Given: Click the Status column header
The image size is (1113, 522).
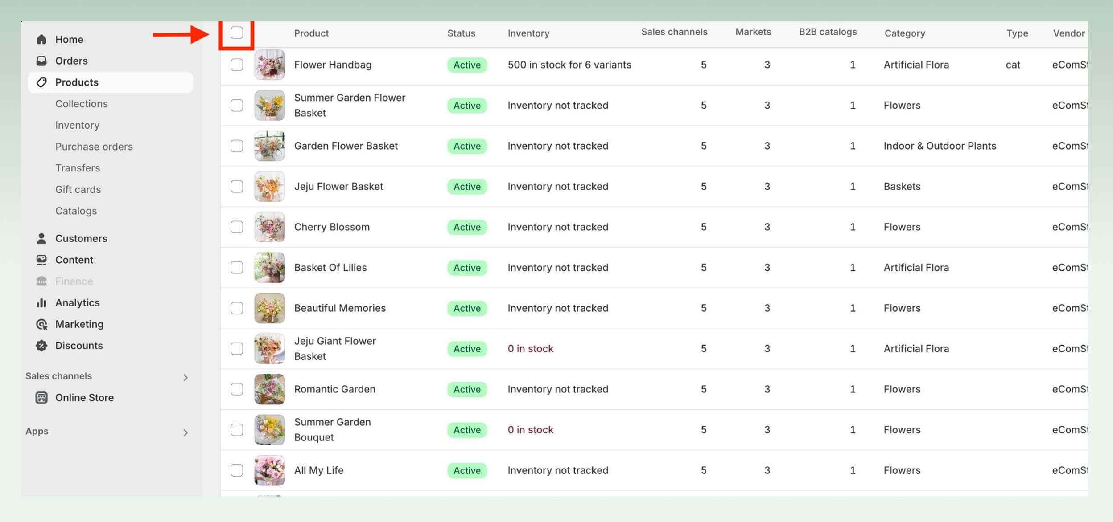Looking at the screenshot, I should coord(461,33).
